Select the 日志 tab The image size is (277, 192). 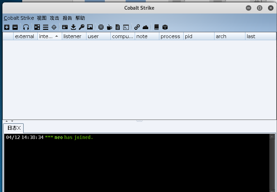[12, 128]
